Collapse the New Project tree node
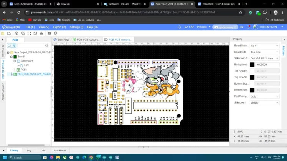This screenshot has height=161, width=287. (x=8, y=52)
